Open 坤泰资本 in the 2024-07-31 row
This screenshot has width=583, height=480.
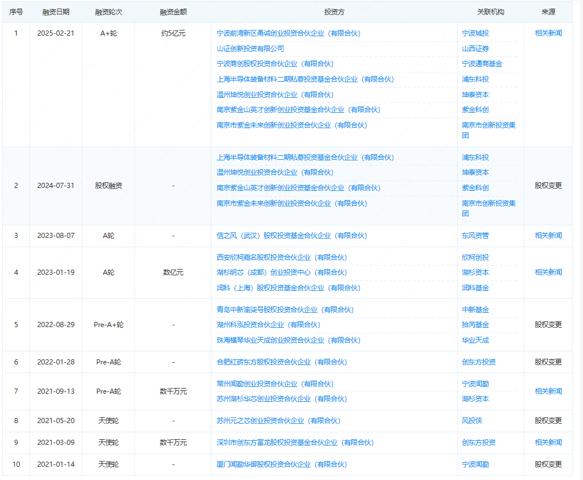pos(475,172)
